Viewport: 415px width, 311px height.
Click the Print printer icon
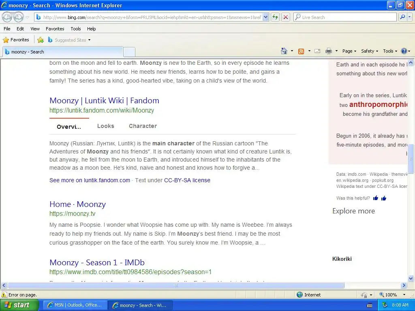328,51
